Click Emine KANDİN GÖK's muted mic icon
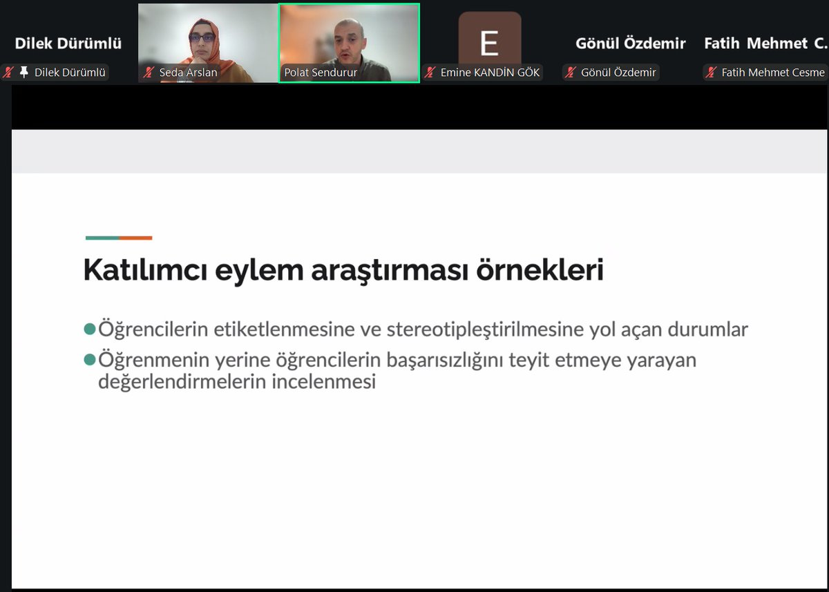Screen dimensions: 829x592 coord(429,72)
